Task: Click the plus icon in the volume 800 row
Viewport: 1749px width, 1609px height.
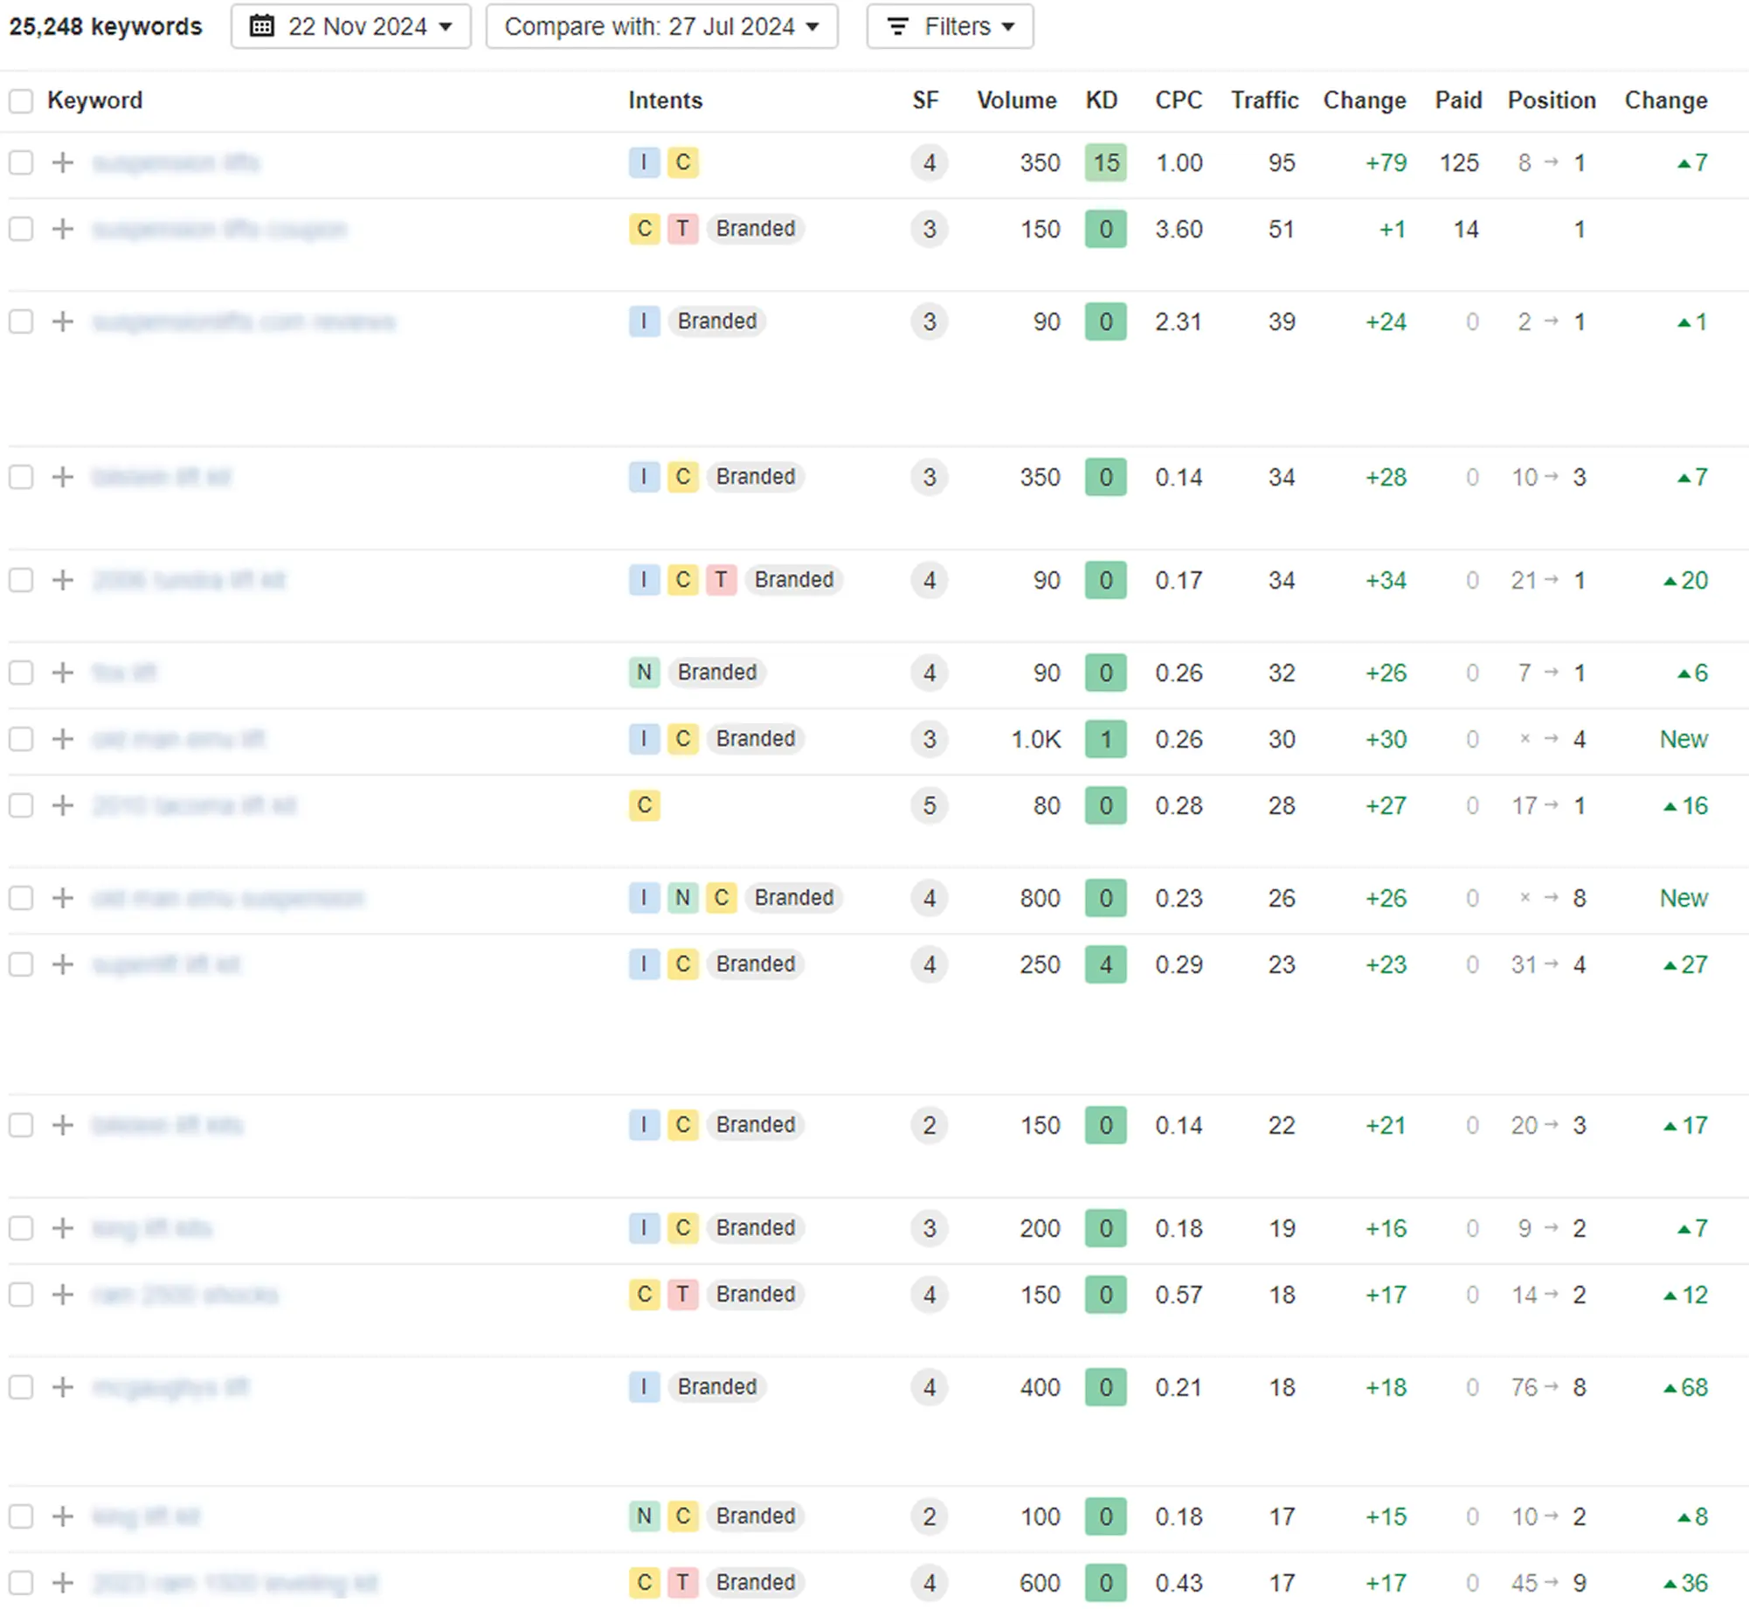Action: tap(62, 898)
